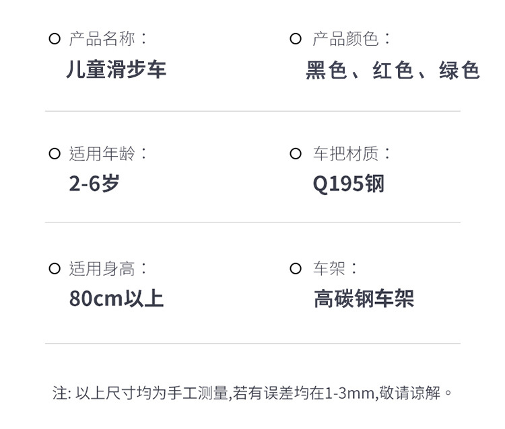Select the Q195钢 material value
Screen dimensions: 505x429
point(348,184)
